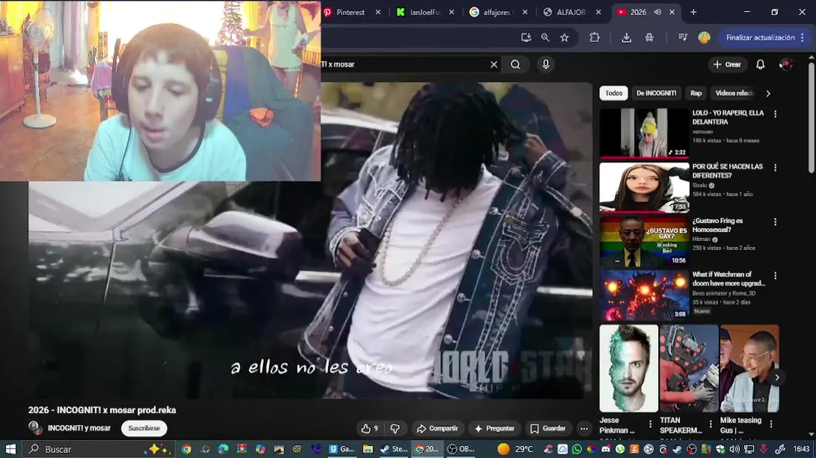The image size is (816, 458).
Task: Open new browser tab with plus
Action: pyautogui.click(x=693, y=12)
